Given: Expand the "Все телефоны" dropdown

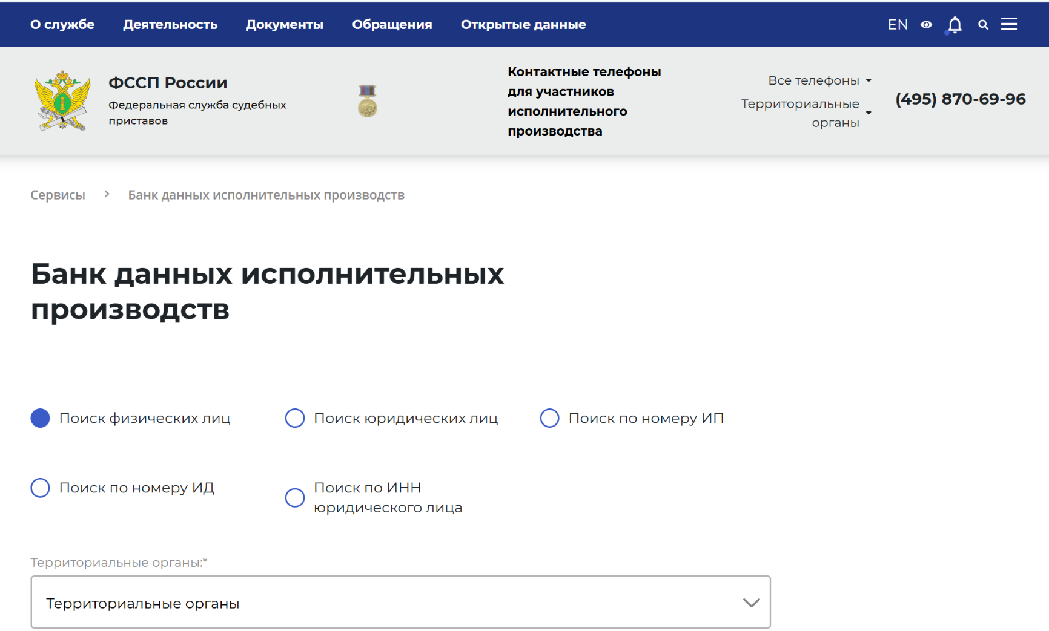Looking at the screenshot, I should 819,80.
